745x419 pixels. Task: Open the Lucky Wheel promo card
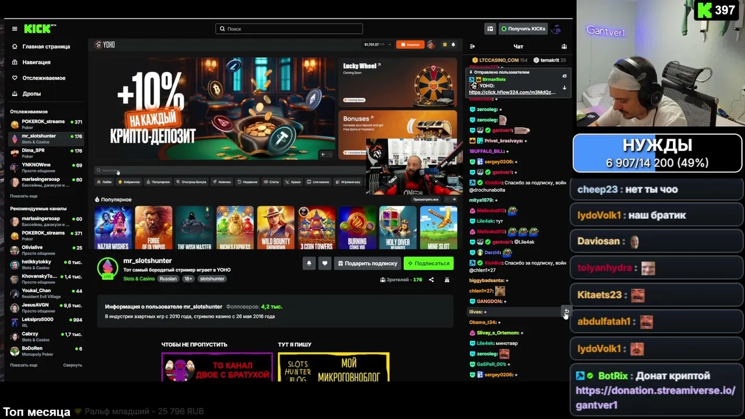point(398,82)
